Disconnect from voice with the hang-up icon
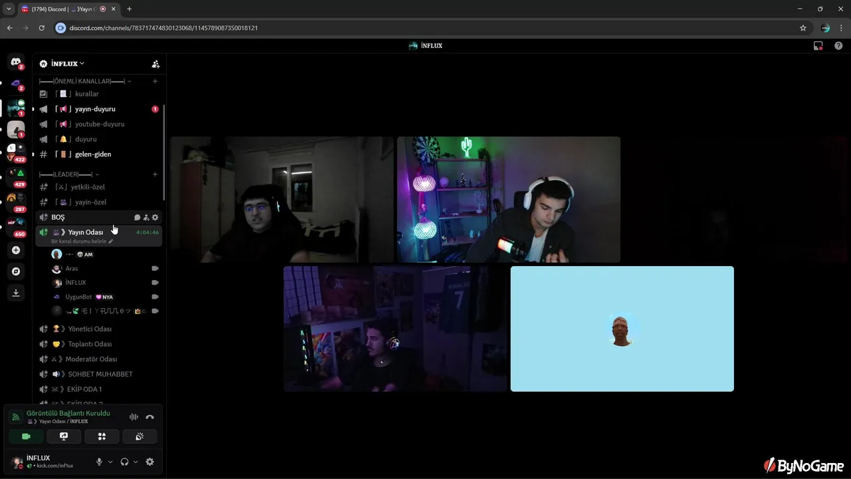This screenshot has width=851, height=479. click(x=150, y=417)
